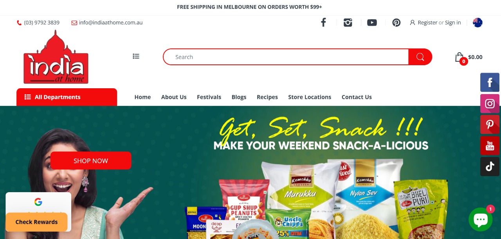
Task: Open the Pinterest icon in top header
Action: [x=396, y=23]
